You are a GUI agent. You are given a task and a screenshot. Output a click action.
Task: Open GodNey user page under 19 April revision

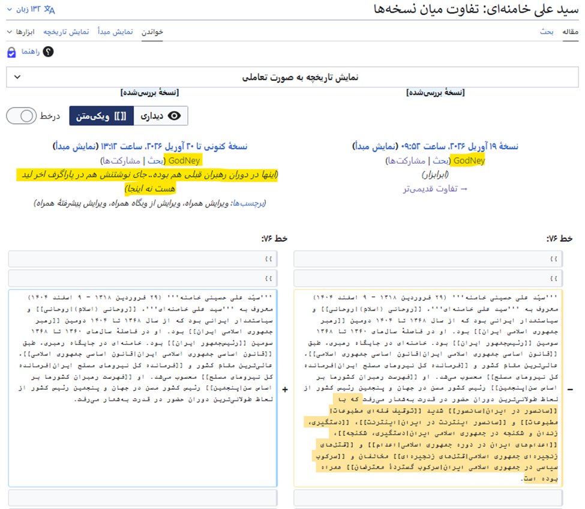pyautogui.click(x=469, y=161)
